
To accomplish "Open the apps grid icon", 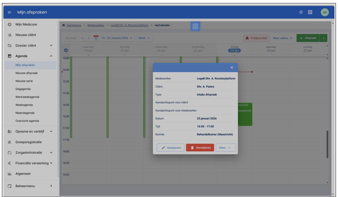I will coord(310,12).
